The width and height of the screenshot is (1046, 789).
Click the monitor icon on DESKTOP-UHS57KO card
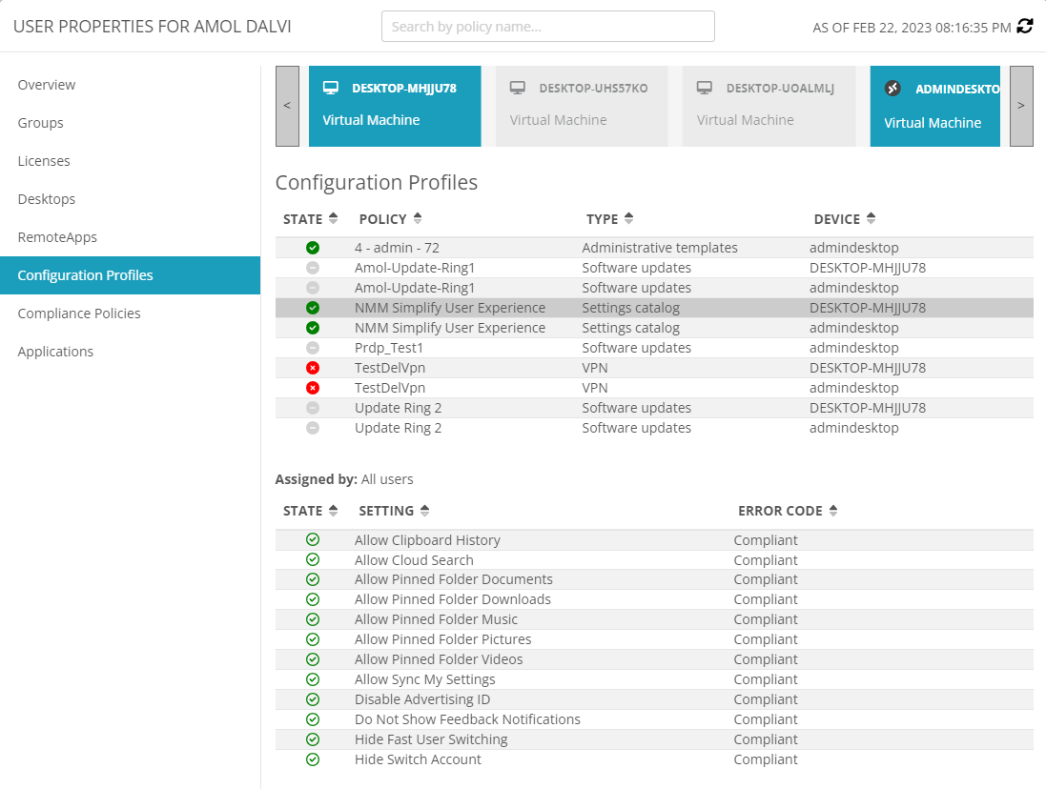click(x=518, y=88)
